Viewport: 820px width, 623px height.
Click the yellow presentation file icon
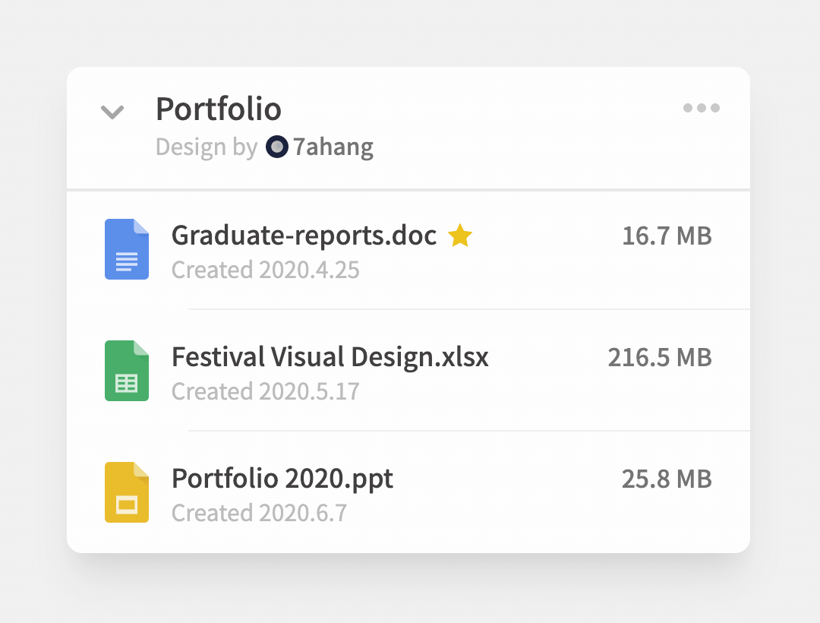click(x=127, y=492)
